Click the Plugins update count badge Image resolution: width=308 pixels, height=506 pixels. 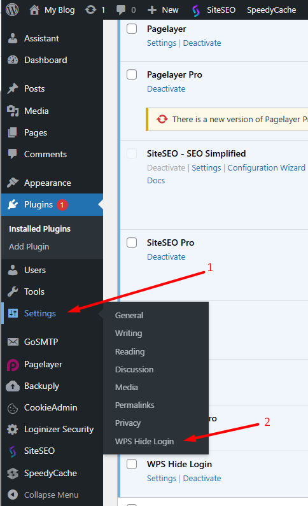(62, 205)
